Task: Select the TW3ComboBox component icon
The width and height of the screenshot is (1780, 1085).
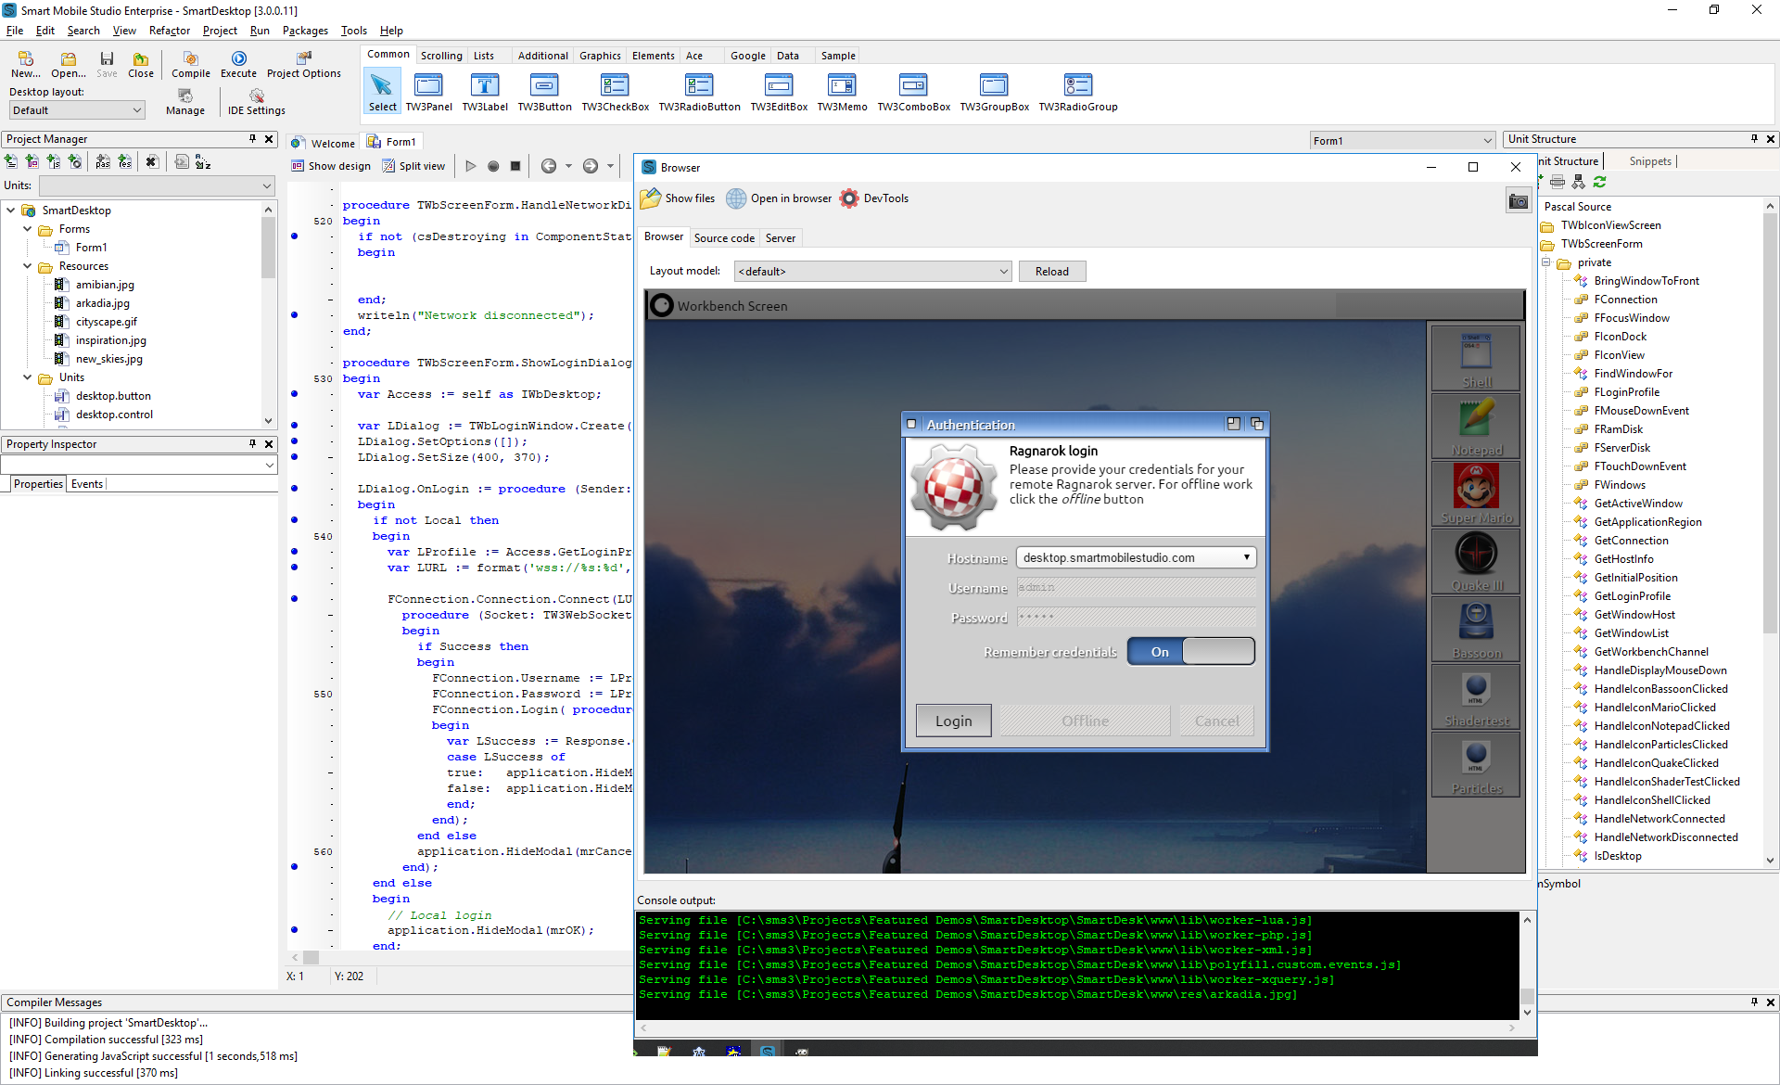Action: [914, 84]
